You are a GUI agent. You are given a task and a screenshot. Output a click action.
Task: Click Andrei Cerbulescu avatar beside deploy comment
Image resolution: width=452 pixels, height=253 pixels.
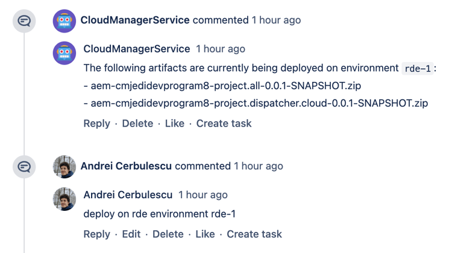coord(64,199)
